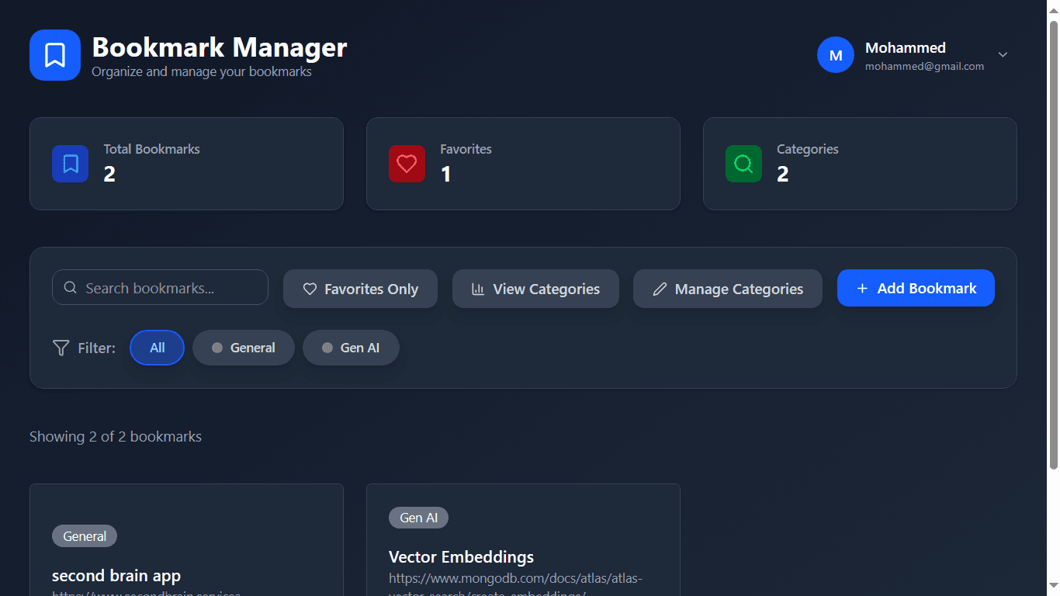Click Mohammed's avatar circle with letter M
Image resolution: width=1060 pixels, height=596 pixels.
(x=836, y=54)
